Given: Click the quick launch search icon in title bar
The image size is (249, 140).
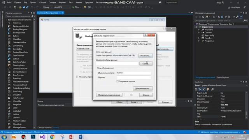Looking at the screenshot, I should (160, 2).
